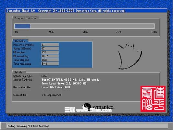Click the Speed (MB/min) label
The image size is (173, 130).
point(22,49)
